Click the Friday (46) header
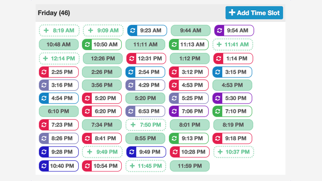 [54, 13]
